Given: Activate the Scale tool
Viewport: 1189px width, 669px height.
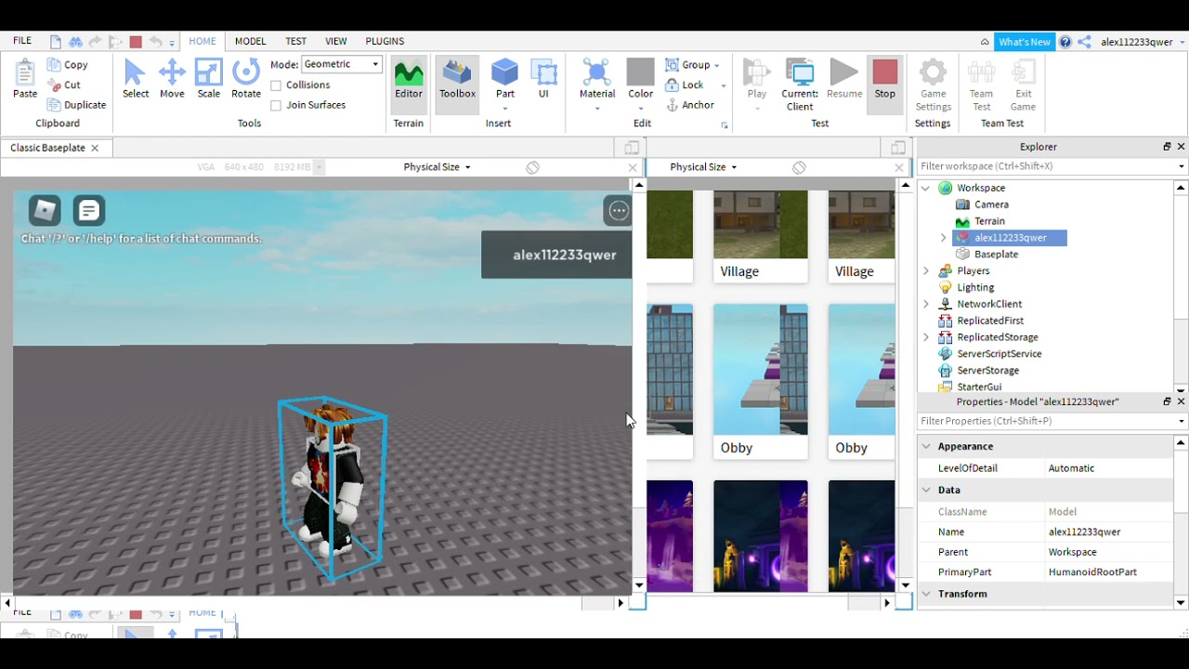Looking at the screenshot, I should tap(209, 79).
